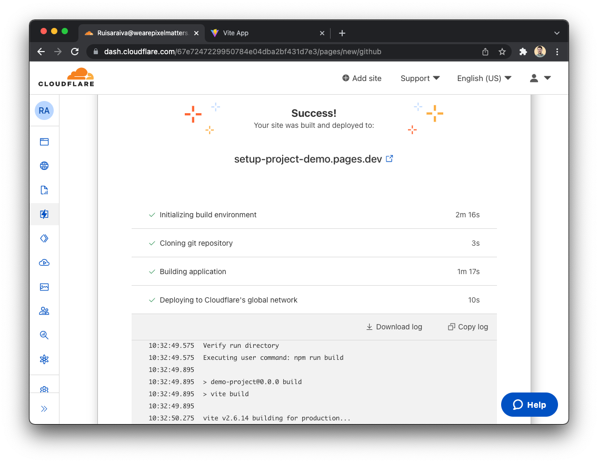598x463 pixels.
Task: Open the magnifier analytics icon in sidebar
Action: coord(44,335)
